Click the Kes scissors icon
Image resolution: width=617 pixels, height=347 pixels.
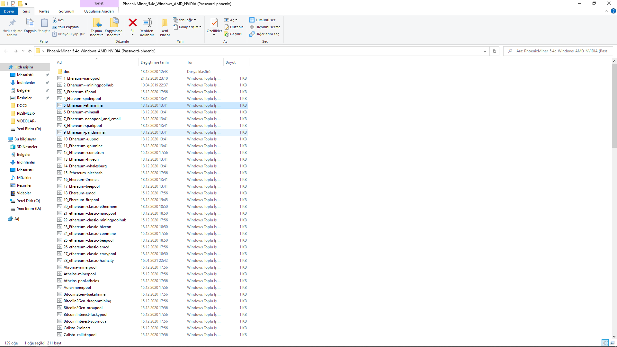tap(55, 20)
